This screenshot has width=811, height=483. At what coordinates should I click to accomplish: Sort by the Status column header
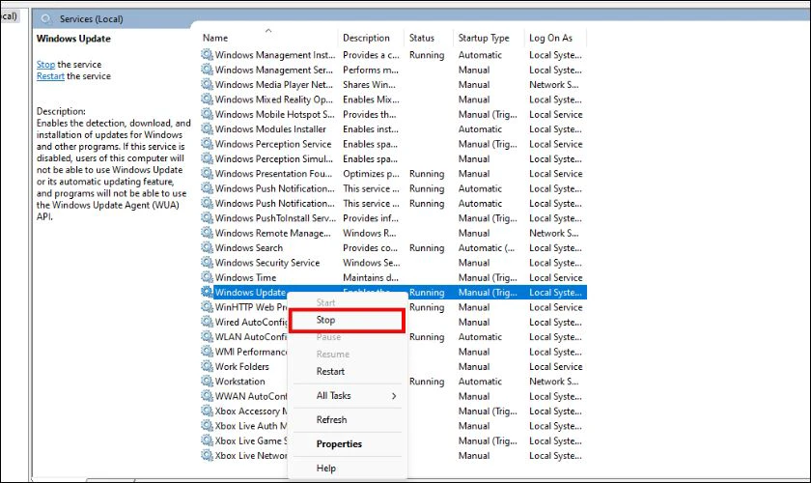click(x=422, y=38)
